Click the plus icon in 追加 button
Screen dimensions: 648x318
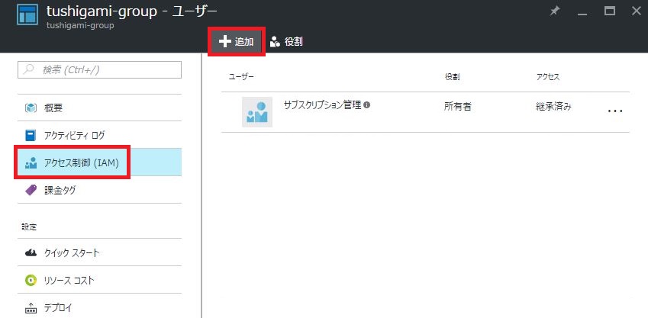pyautogui.click(x=224, y=42)
